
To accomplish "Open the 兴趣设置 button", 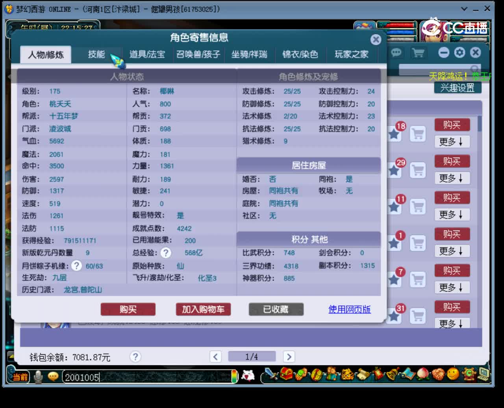I will (458, 87).
